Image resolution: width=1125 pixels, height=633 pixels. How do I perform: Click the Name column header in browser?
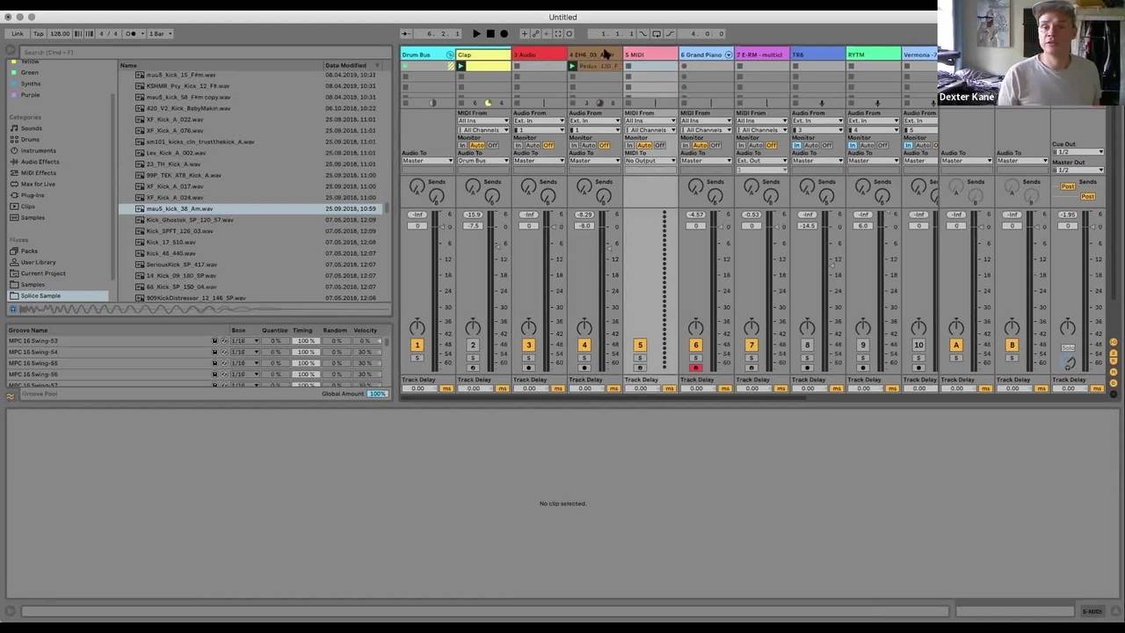[x=128, y=65]
